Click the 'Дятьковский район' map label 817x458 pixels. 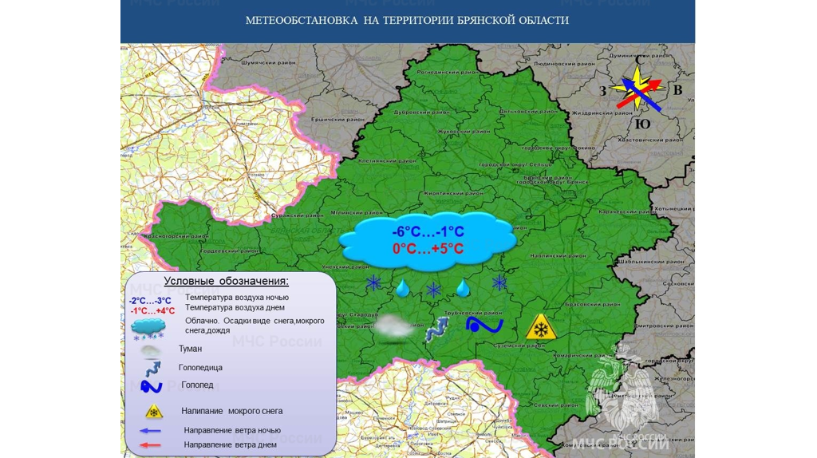(528, 112)
